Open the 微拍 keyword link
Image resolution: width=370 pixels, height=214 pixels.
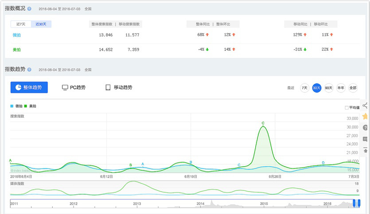[17, 35]
